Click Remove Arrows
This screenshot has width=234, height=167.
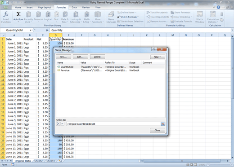click(157, 22)
